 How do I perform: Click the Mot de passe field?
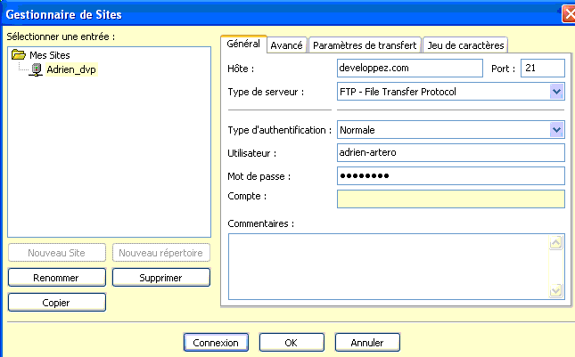click(450, 175)
